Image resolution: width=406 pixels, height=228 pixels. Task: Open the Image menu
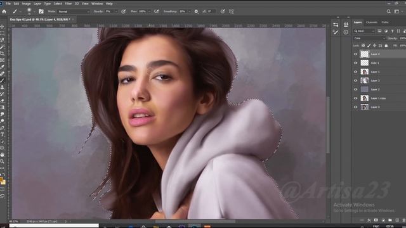tap(26, 4)
